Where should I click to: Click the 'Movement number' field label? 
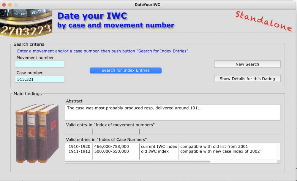(35, 58)
